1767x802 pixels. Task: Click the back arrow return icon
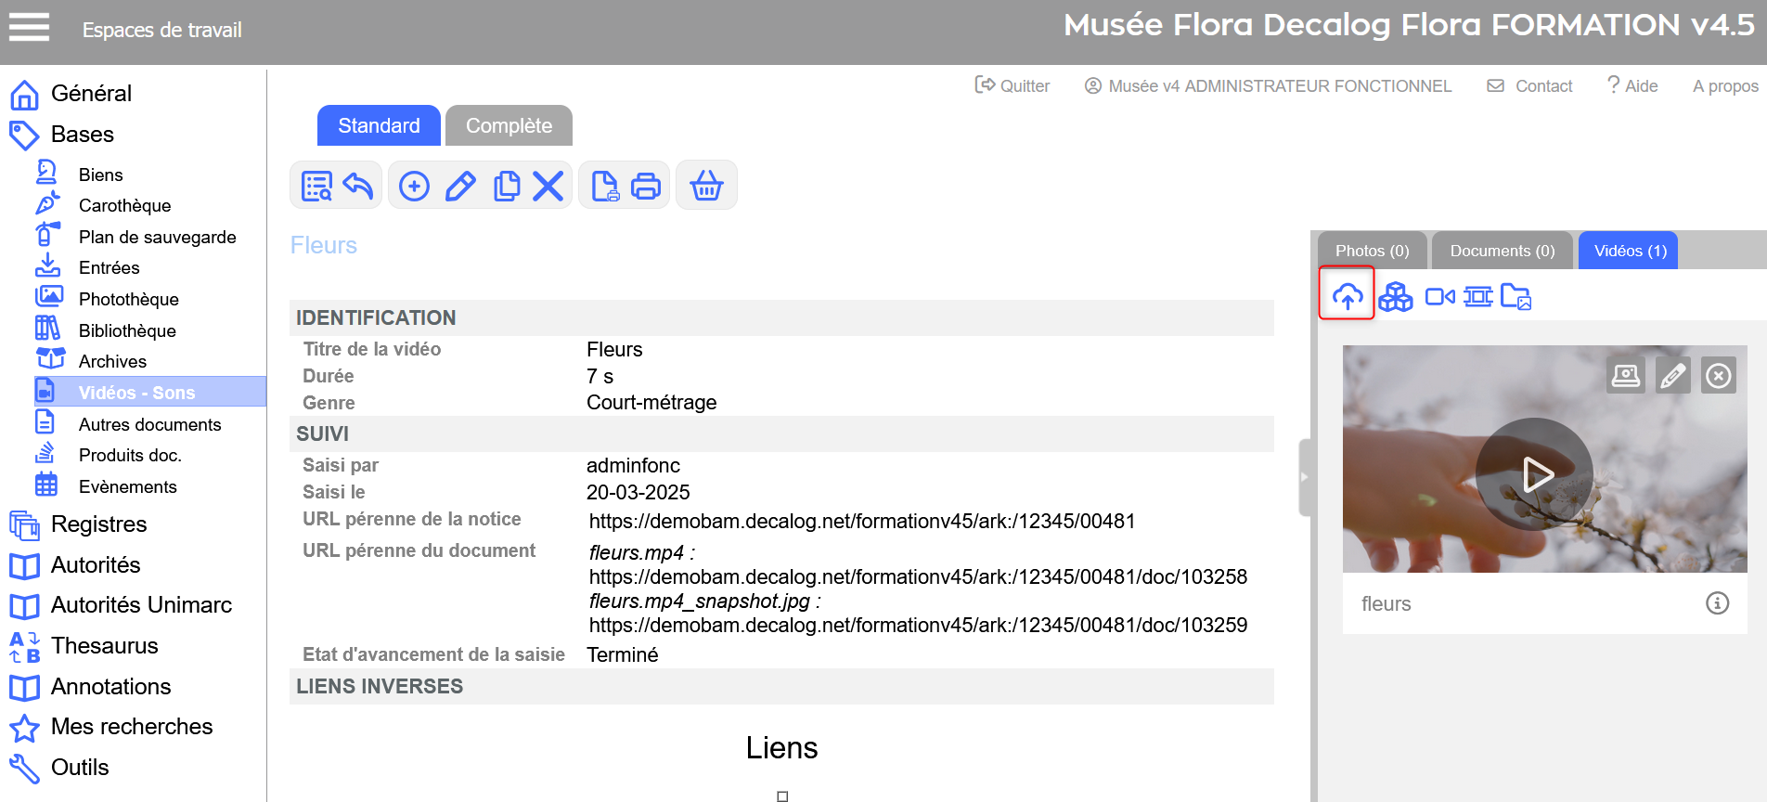pos(358,187)
